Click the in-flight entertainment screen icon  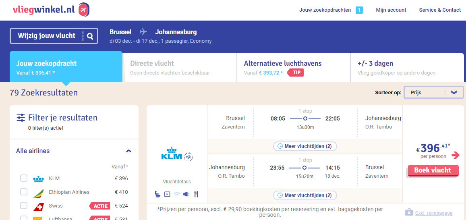[167, 194]
